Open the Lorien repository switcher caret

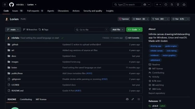(x=36, y=5)
